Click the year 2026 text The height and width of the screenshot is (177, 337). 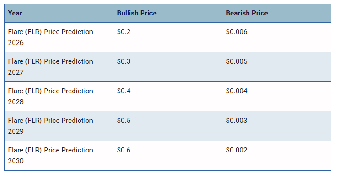tap(16, 43)
